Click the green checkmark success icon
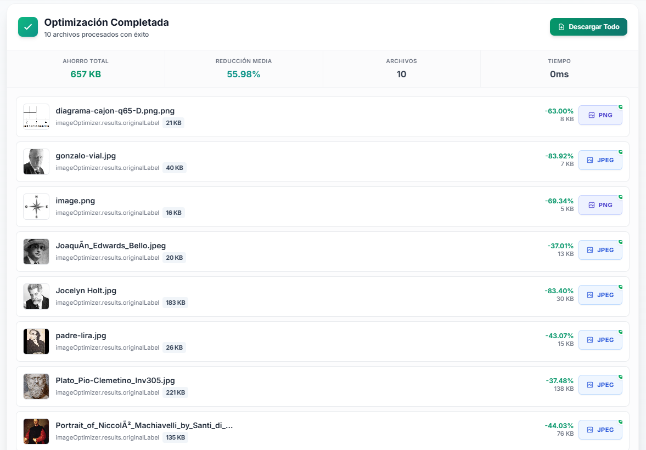 (x=28, y=27)
